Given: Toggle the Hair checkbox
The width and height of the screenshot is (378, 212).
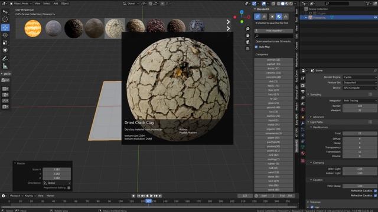Looking at the screenshot, I should click(x=312, y=207).
